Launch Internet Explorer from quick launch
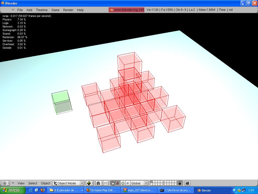Viewport: 258px width, 194px height. 31,190
